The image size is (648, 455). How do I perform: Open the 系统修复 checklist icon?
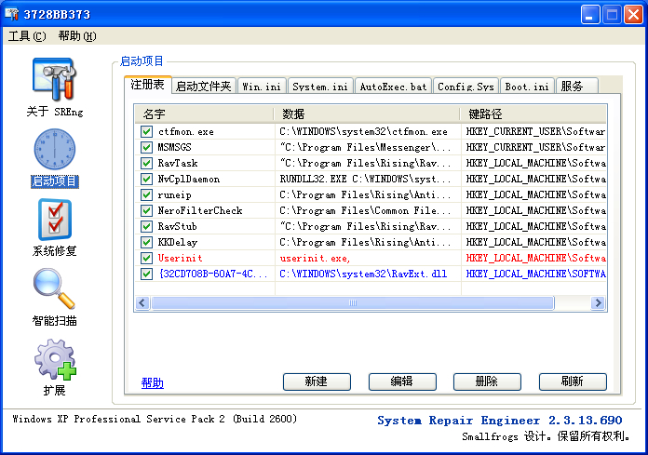click(x=54, y=220)
